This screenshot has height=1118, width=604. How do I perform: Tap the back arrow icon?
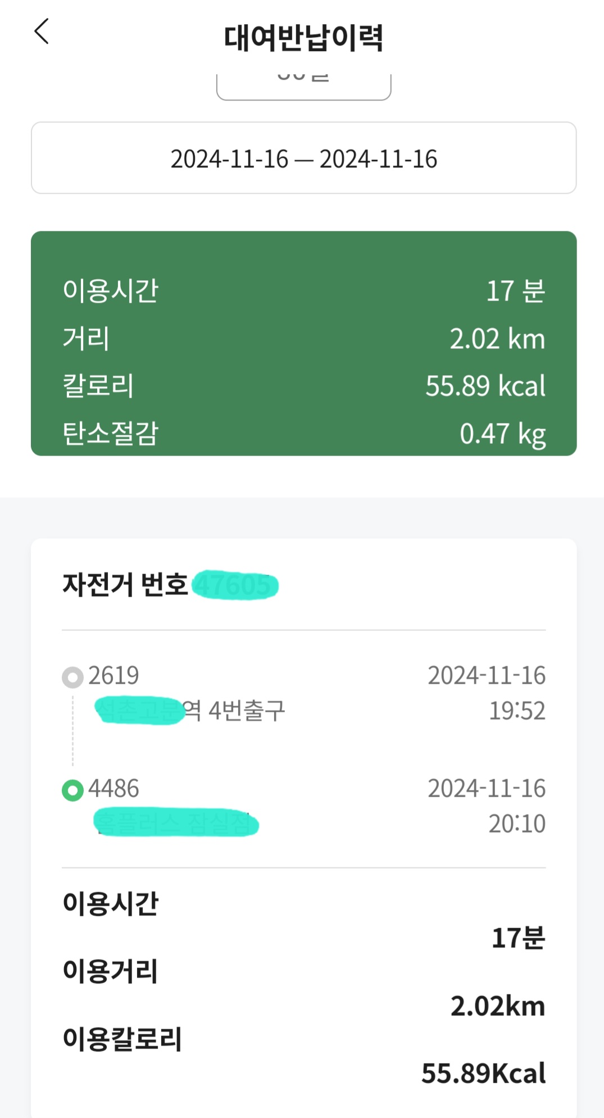[x=42, y=31]
